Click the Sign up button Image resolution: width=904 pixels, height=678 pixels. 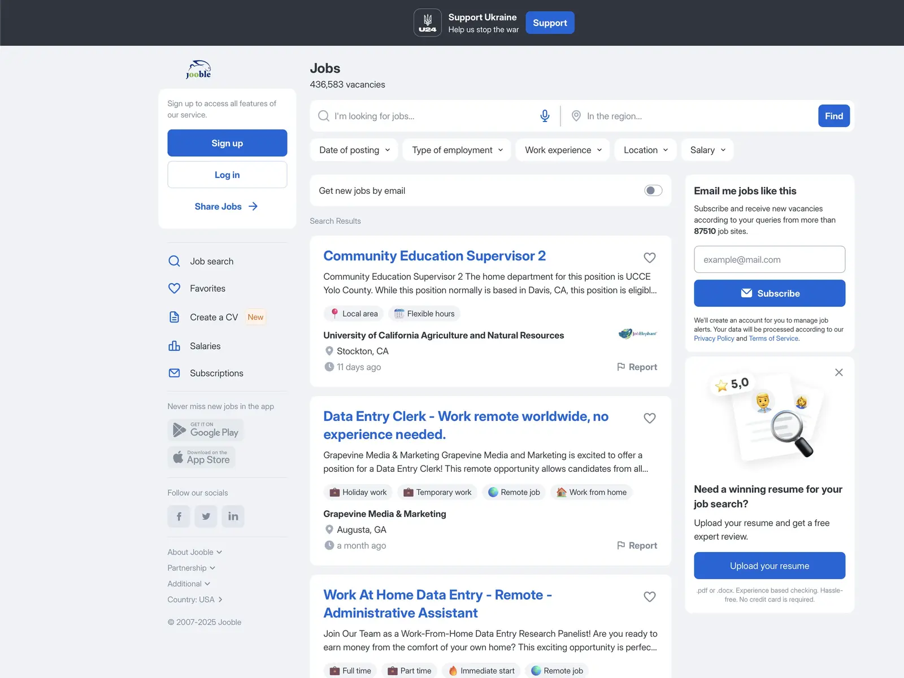[x=227, y=143]
